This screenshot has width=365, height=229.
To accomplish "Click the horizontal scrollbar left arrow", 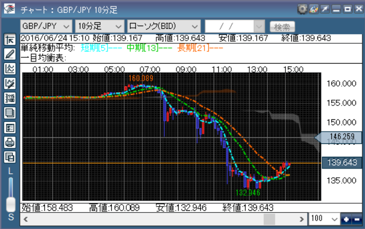I will point(26,219).
